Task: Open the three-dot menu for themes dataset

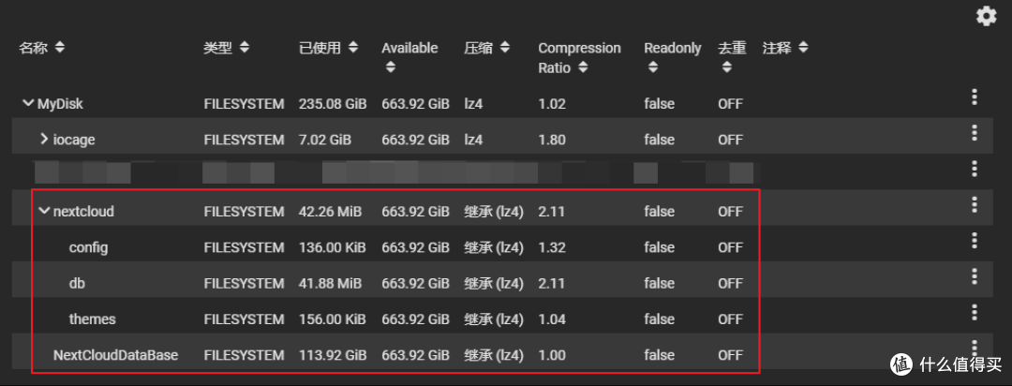Action: click(975, 312)
